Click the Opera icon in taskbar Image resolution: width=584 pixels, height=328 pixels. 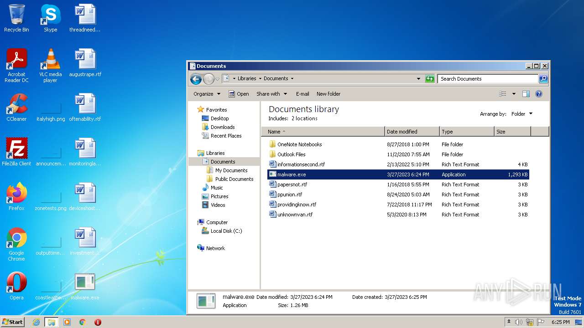98,322
